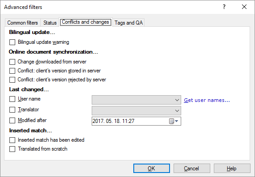Screen dimensions: 255x177
Task: Tick the Translator checkbox
Action: (13, 110)
